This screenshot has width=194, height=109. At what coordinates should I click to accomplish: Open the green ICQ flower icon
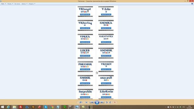(x=65, y=107)
